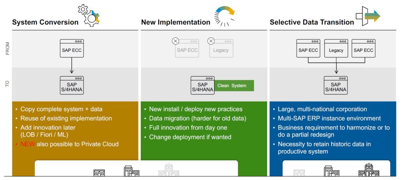The height and width of the screenshot is (180, 404).
Task: Select the greyed-out Legacy box in New Implementation
Action: tap(221, 48)
